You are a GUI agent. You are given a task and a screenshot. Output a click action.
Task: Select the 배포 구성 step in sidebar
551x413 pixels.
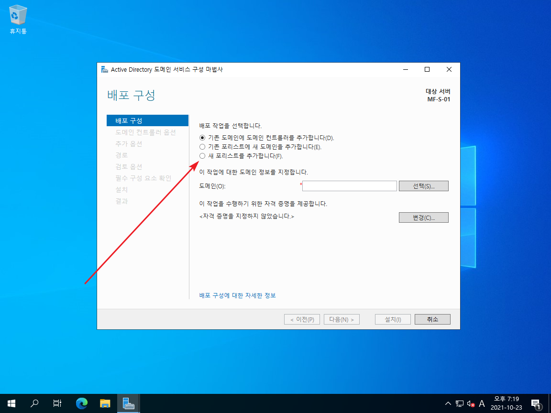click(x=148, y=120)
